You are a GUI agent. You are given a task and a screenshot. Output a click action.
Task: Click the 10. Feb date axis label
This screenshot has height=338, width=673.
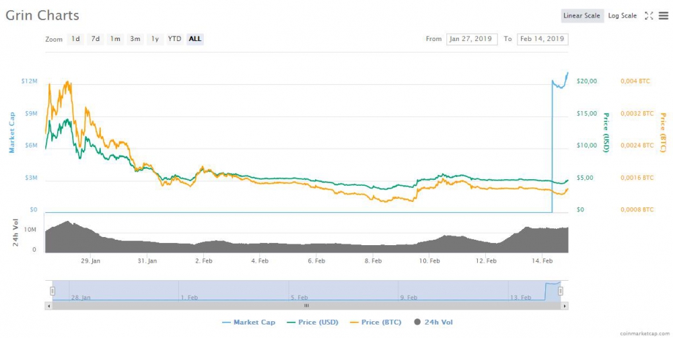[x=429, y=261]
